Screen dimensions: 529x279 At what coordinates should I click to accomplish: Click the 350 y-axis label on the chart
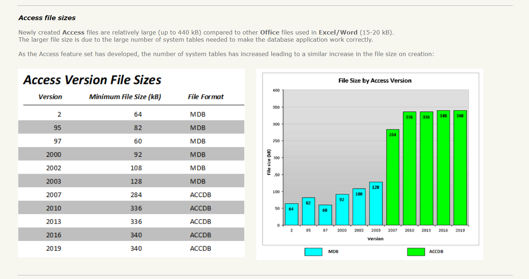(276, 107)
